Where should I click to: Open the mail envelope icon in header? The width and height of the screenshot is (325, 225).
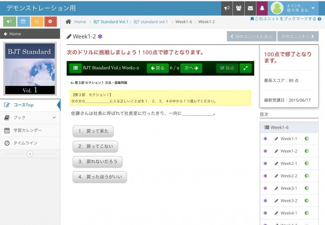(x=251, y=8)
